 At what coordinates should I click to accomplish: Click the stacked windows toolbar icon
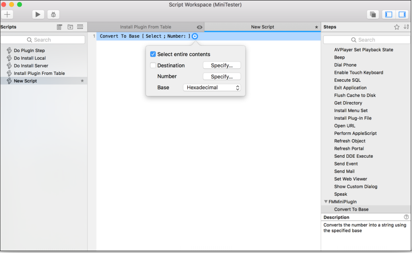tap(373, 14)
